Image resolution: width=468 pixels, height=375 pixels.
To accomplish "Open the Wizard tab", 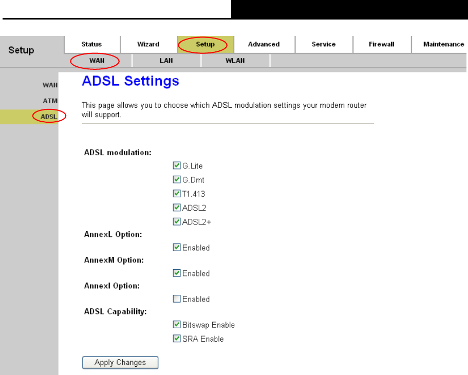I will coord(148,44).
